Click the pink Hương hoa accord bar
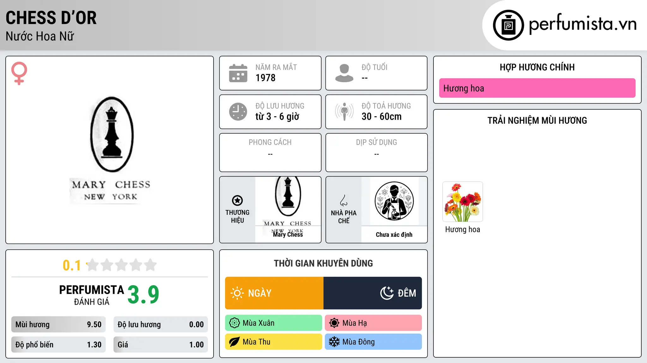647x363 pixels. (537, 88)
